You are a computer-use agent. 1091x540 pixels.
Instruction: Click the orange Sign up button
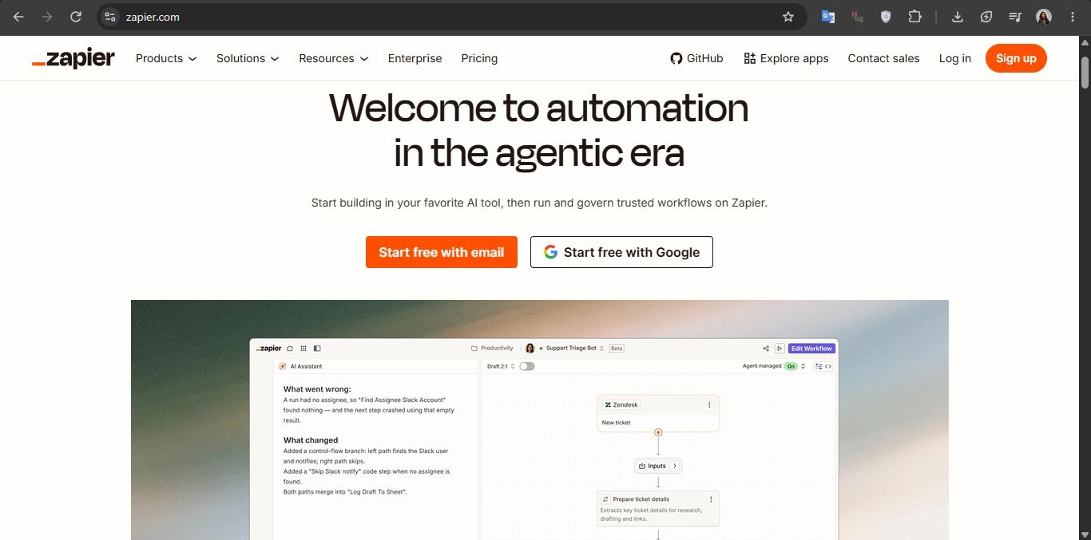(x=1016, y=58)
